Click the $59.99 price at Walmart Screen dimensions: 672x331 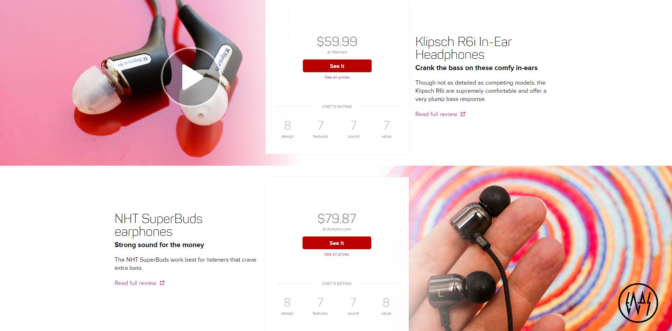pos(337,41)
